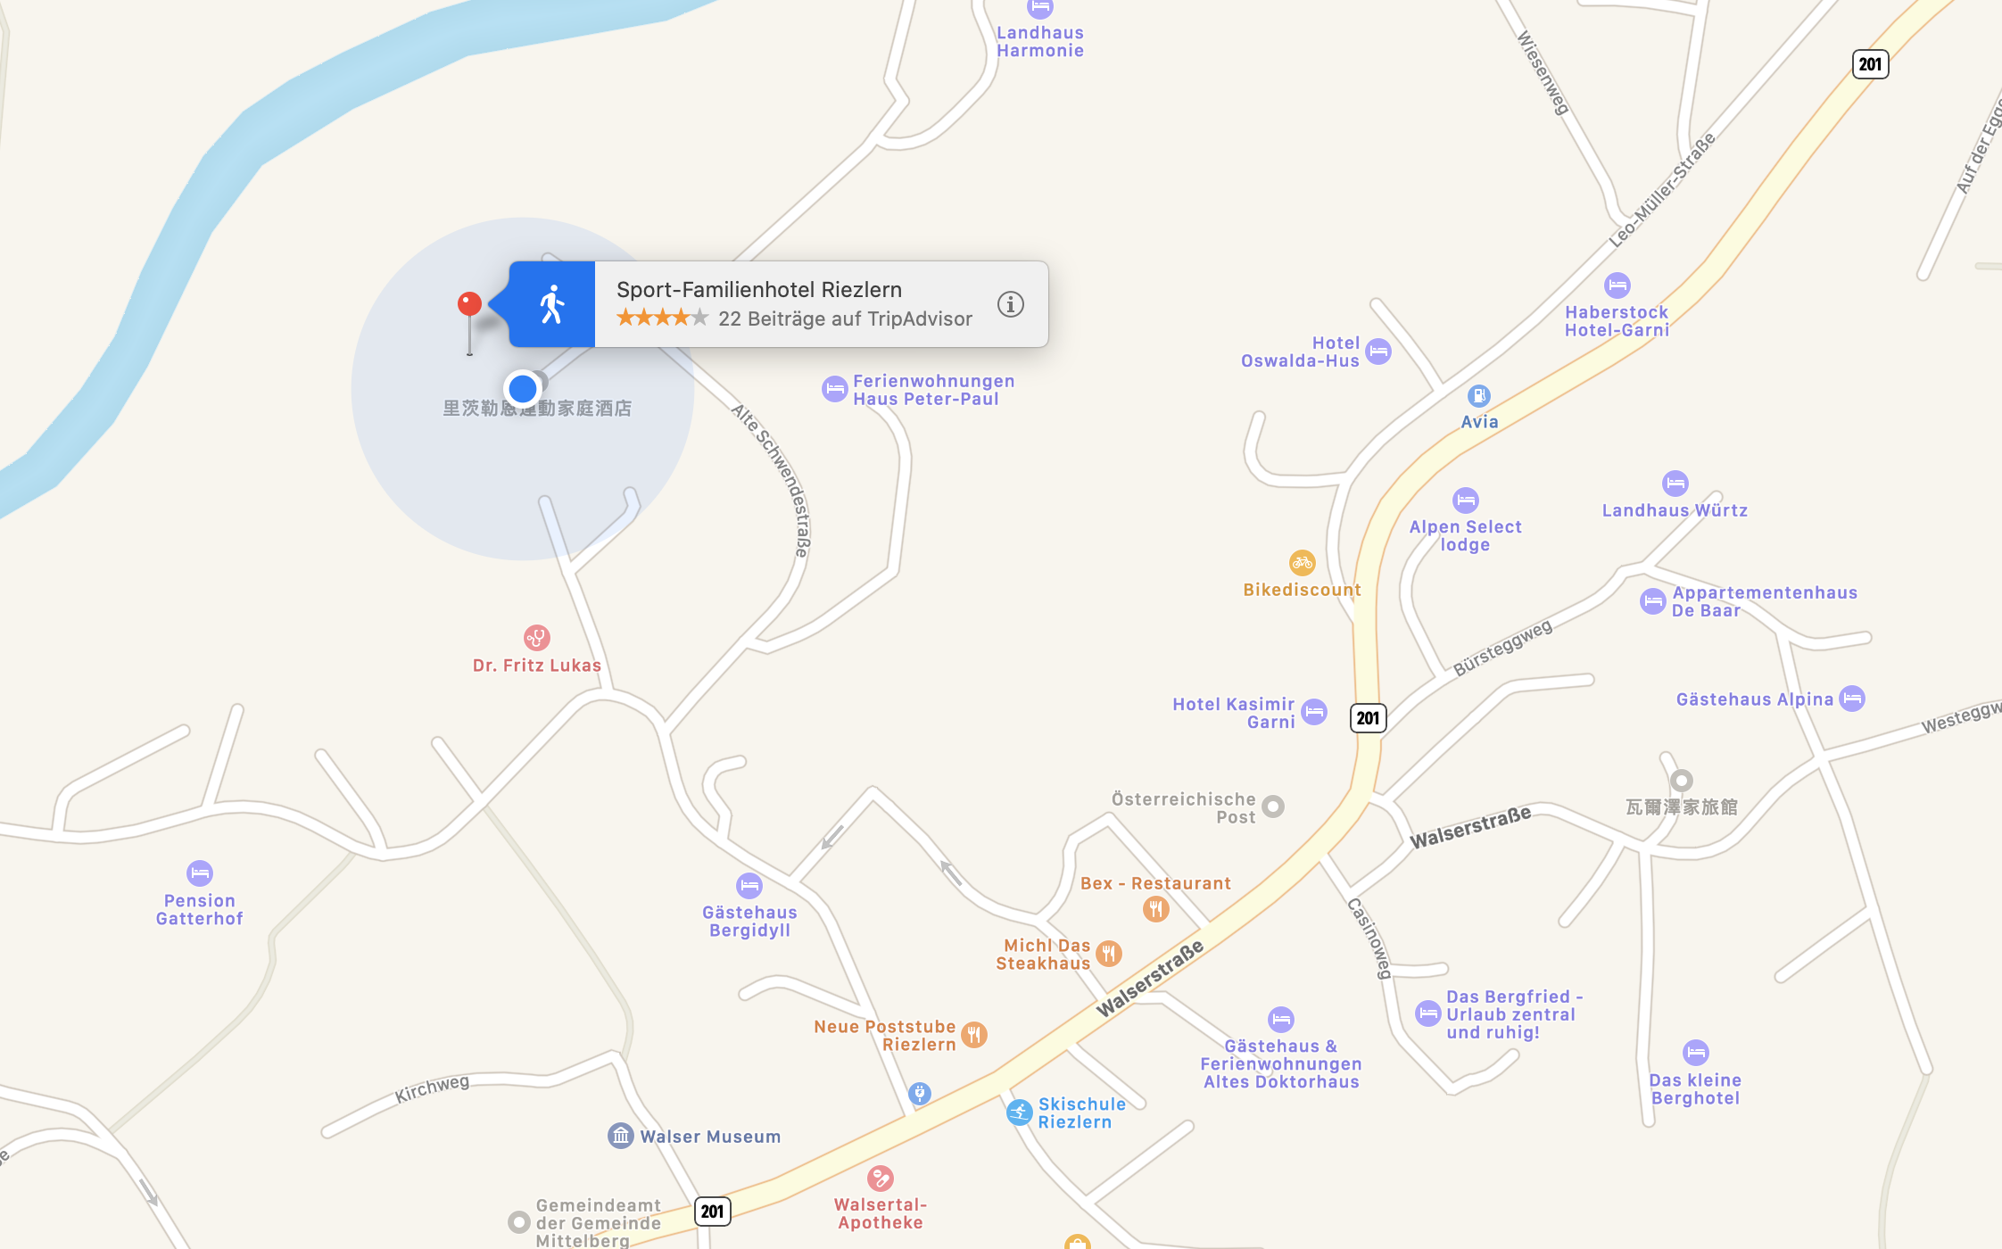Open the Neue Poststube Riezlern marker
This screenshot has height=1249, width=2002.
(x=974, y=1035)
